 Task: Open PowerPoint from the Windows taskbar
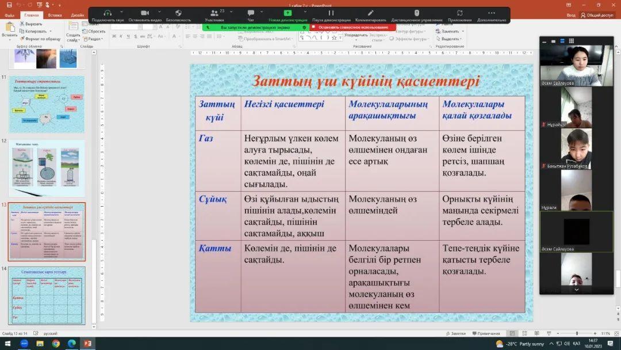(x=87, y=343)
